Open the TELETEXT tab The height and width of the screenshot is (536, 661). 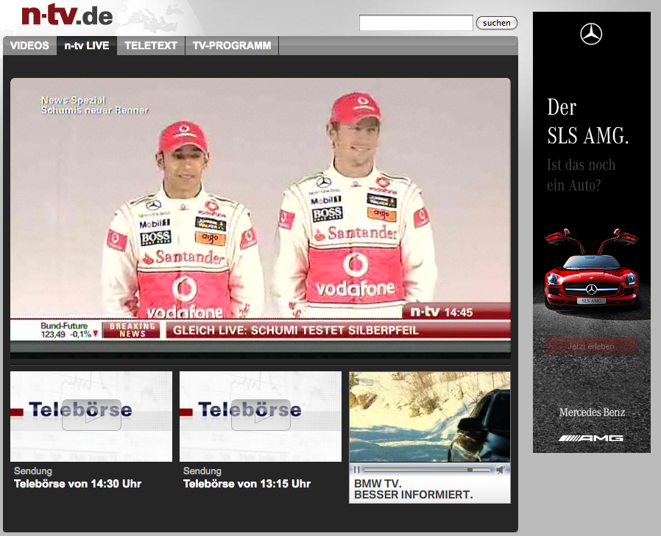click(x=151, y=46)
